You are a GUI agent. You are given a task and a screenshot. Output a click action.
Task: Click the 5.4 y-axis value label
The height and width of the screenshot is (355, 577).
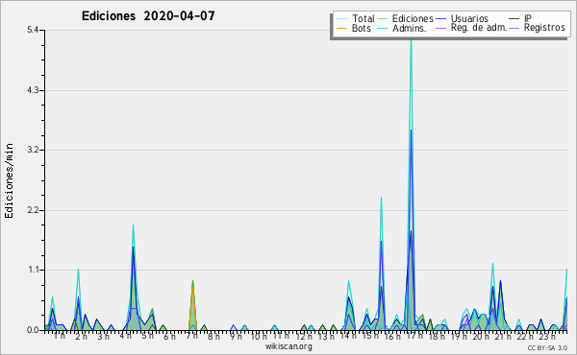(x=33, y=30)
